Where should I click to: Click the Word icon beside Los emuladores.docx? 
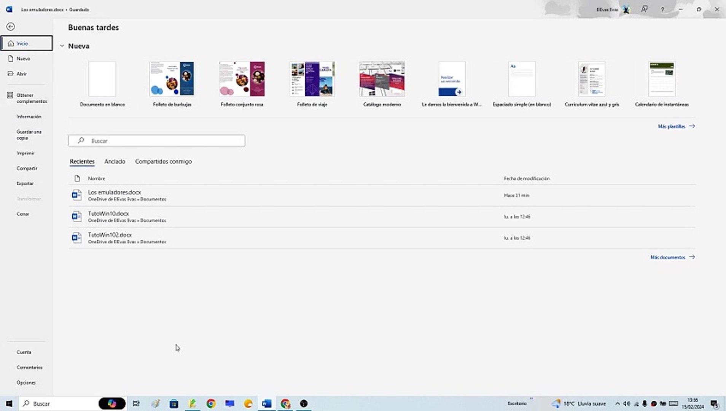77,195
